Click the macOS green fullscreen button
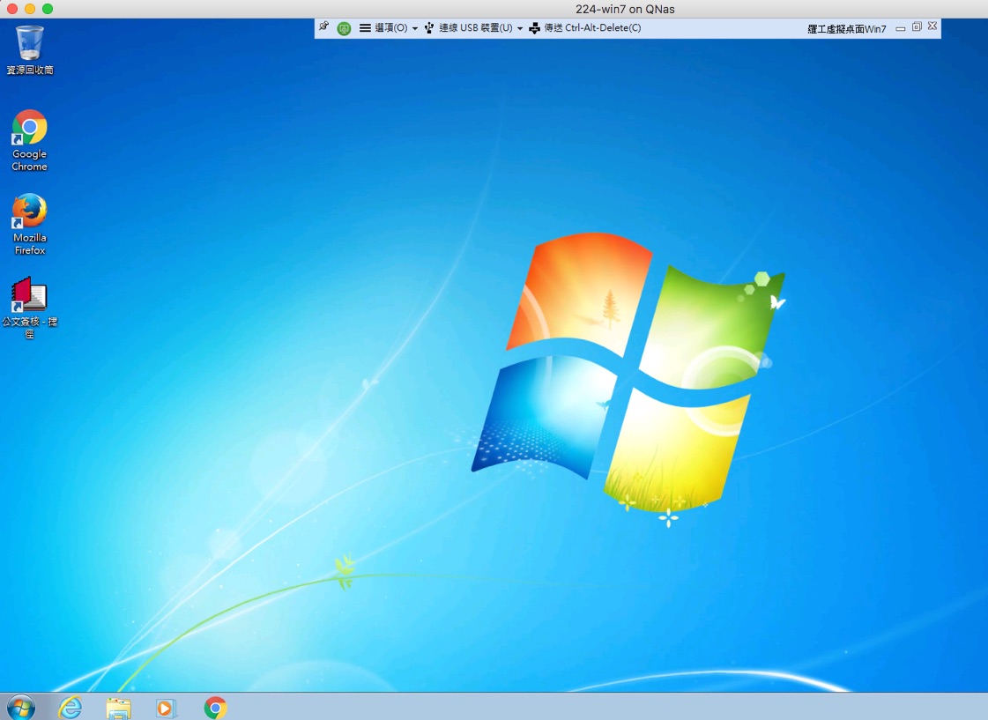 (48, 9)
